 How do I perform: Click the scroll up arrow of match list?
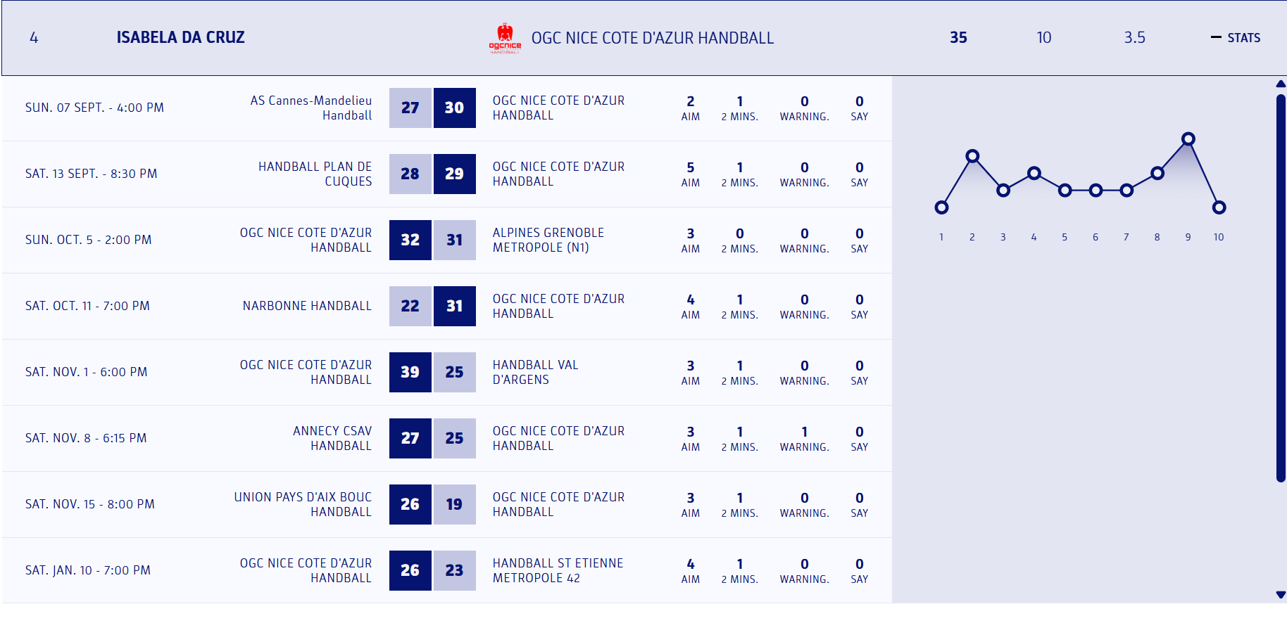tap(1281, 84)
